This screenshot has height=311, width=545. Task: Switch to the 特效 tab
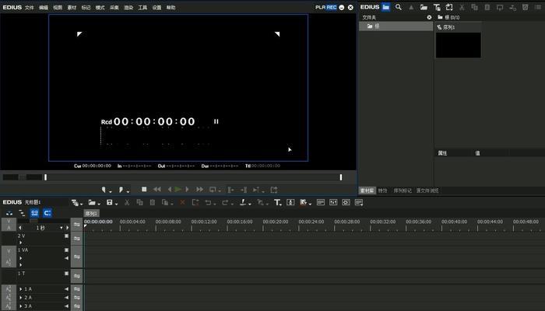(383, 190)
